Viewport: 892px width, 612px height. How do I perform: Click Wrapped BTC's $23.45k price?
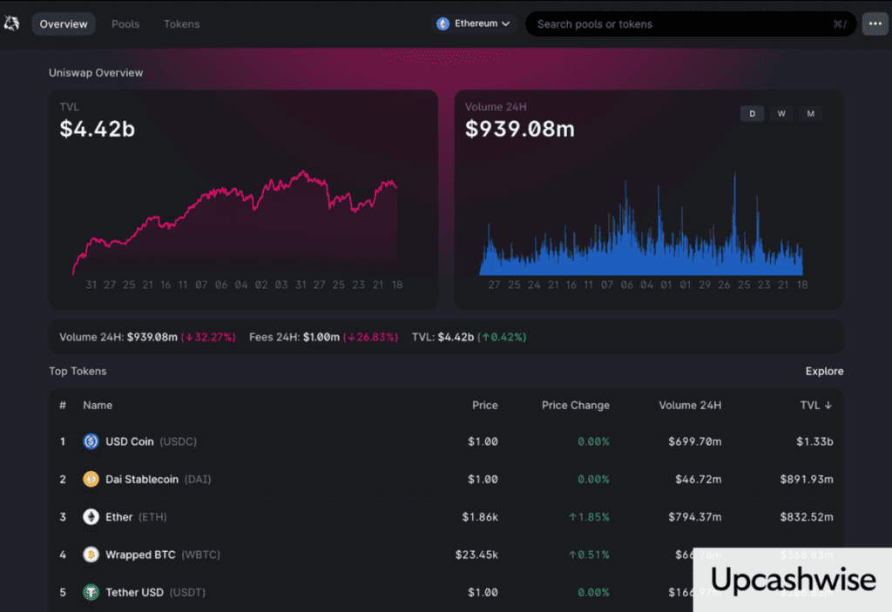(x=476, y=555)
